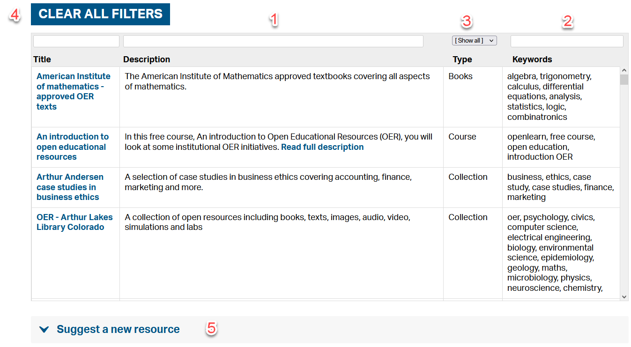Screen dimensions: 631x347
Task: Click the table scrollbar track
Action: click(x=624, y=187)
